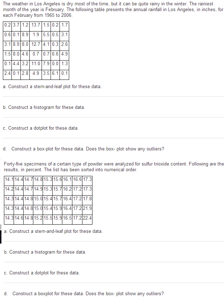Viewport: 224px width, 302px height.
Task: Click second 'Construct a dotplot' question
Action: point(42,273)
